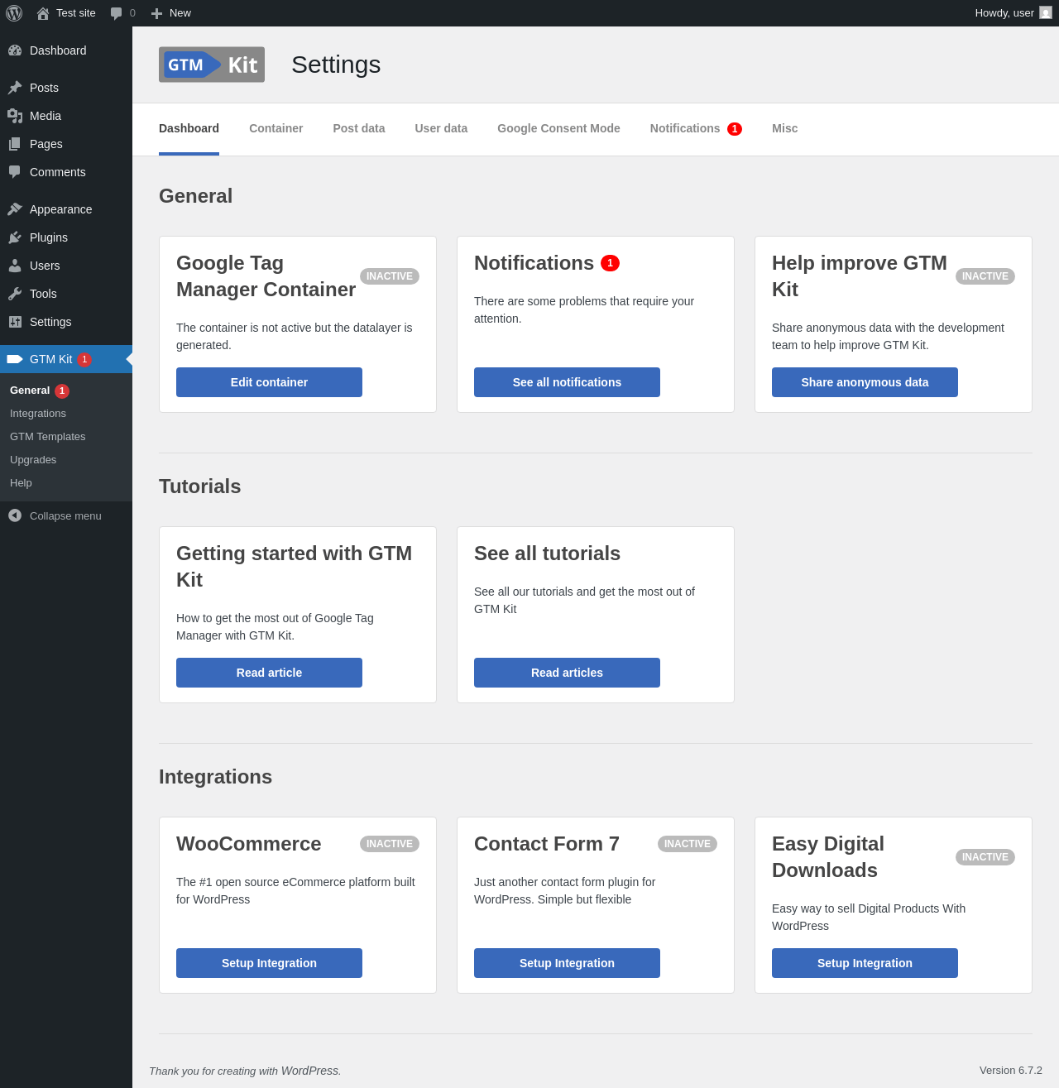
Task: Open the comments bubble icon in the admin bar
Action: pyautogui.click(x=117, y=13)
